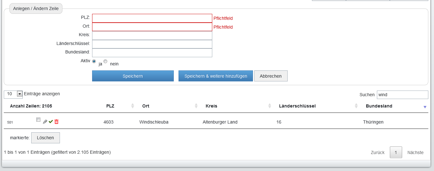Click Speichern & weitere hinzufügen
Screen dimensions: 434x171
(216, 76)
